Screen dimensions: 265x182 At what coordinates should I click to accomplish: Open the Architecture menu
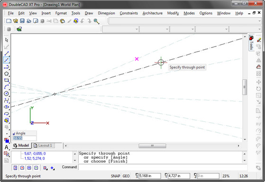[x=153, y=13]
